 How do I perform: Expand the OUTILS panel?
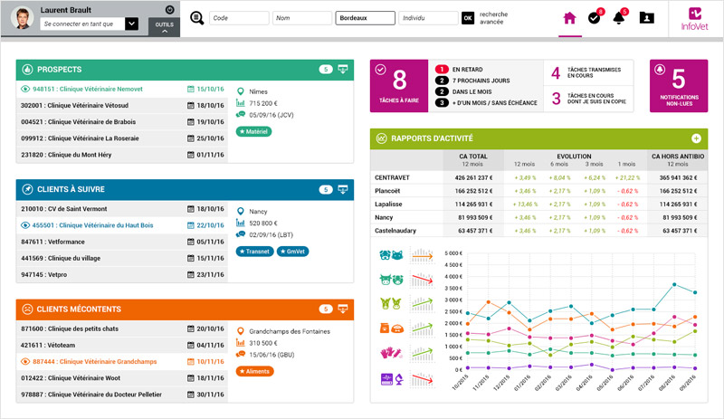tap(165, 27)
